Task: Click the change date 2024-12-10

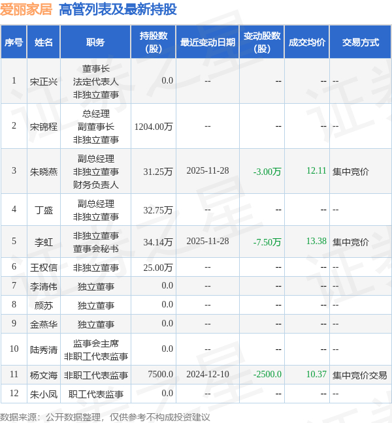Action: pyautogui.click(x=208, y=375)
